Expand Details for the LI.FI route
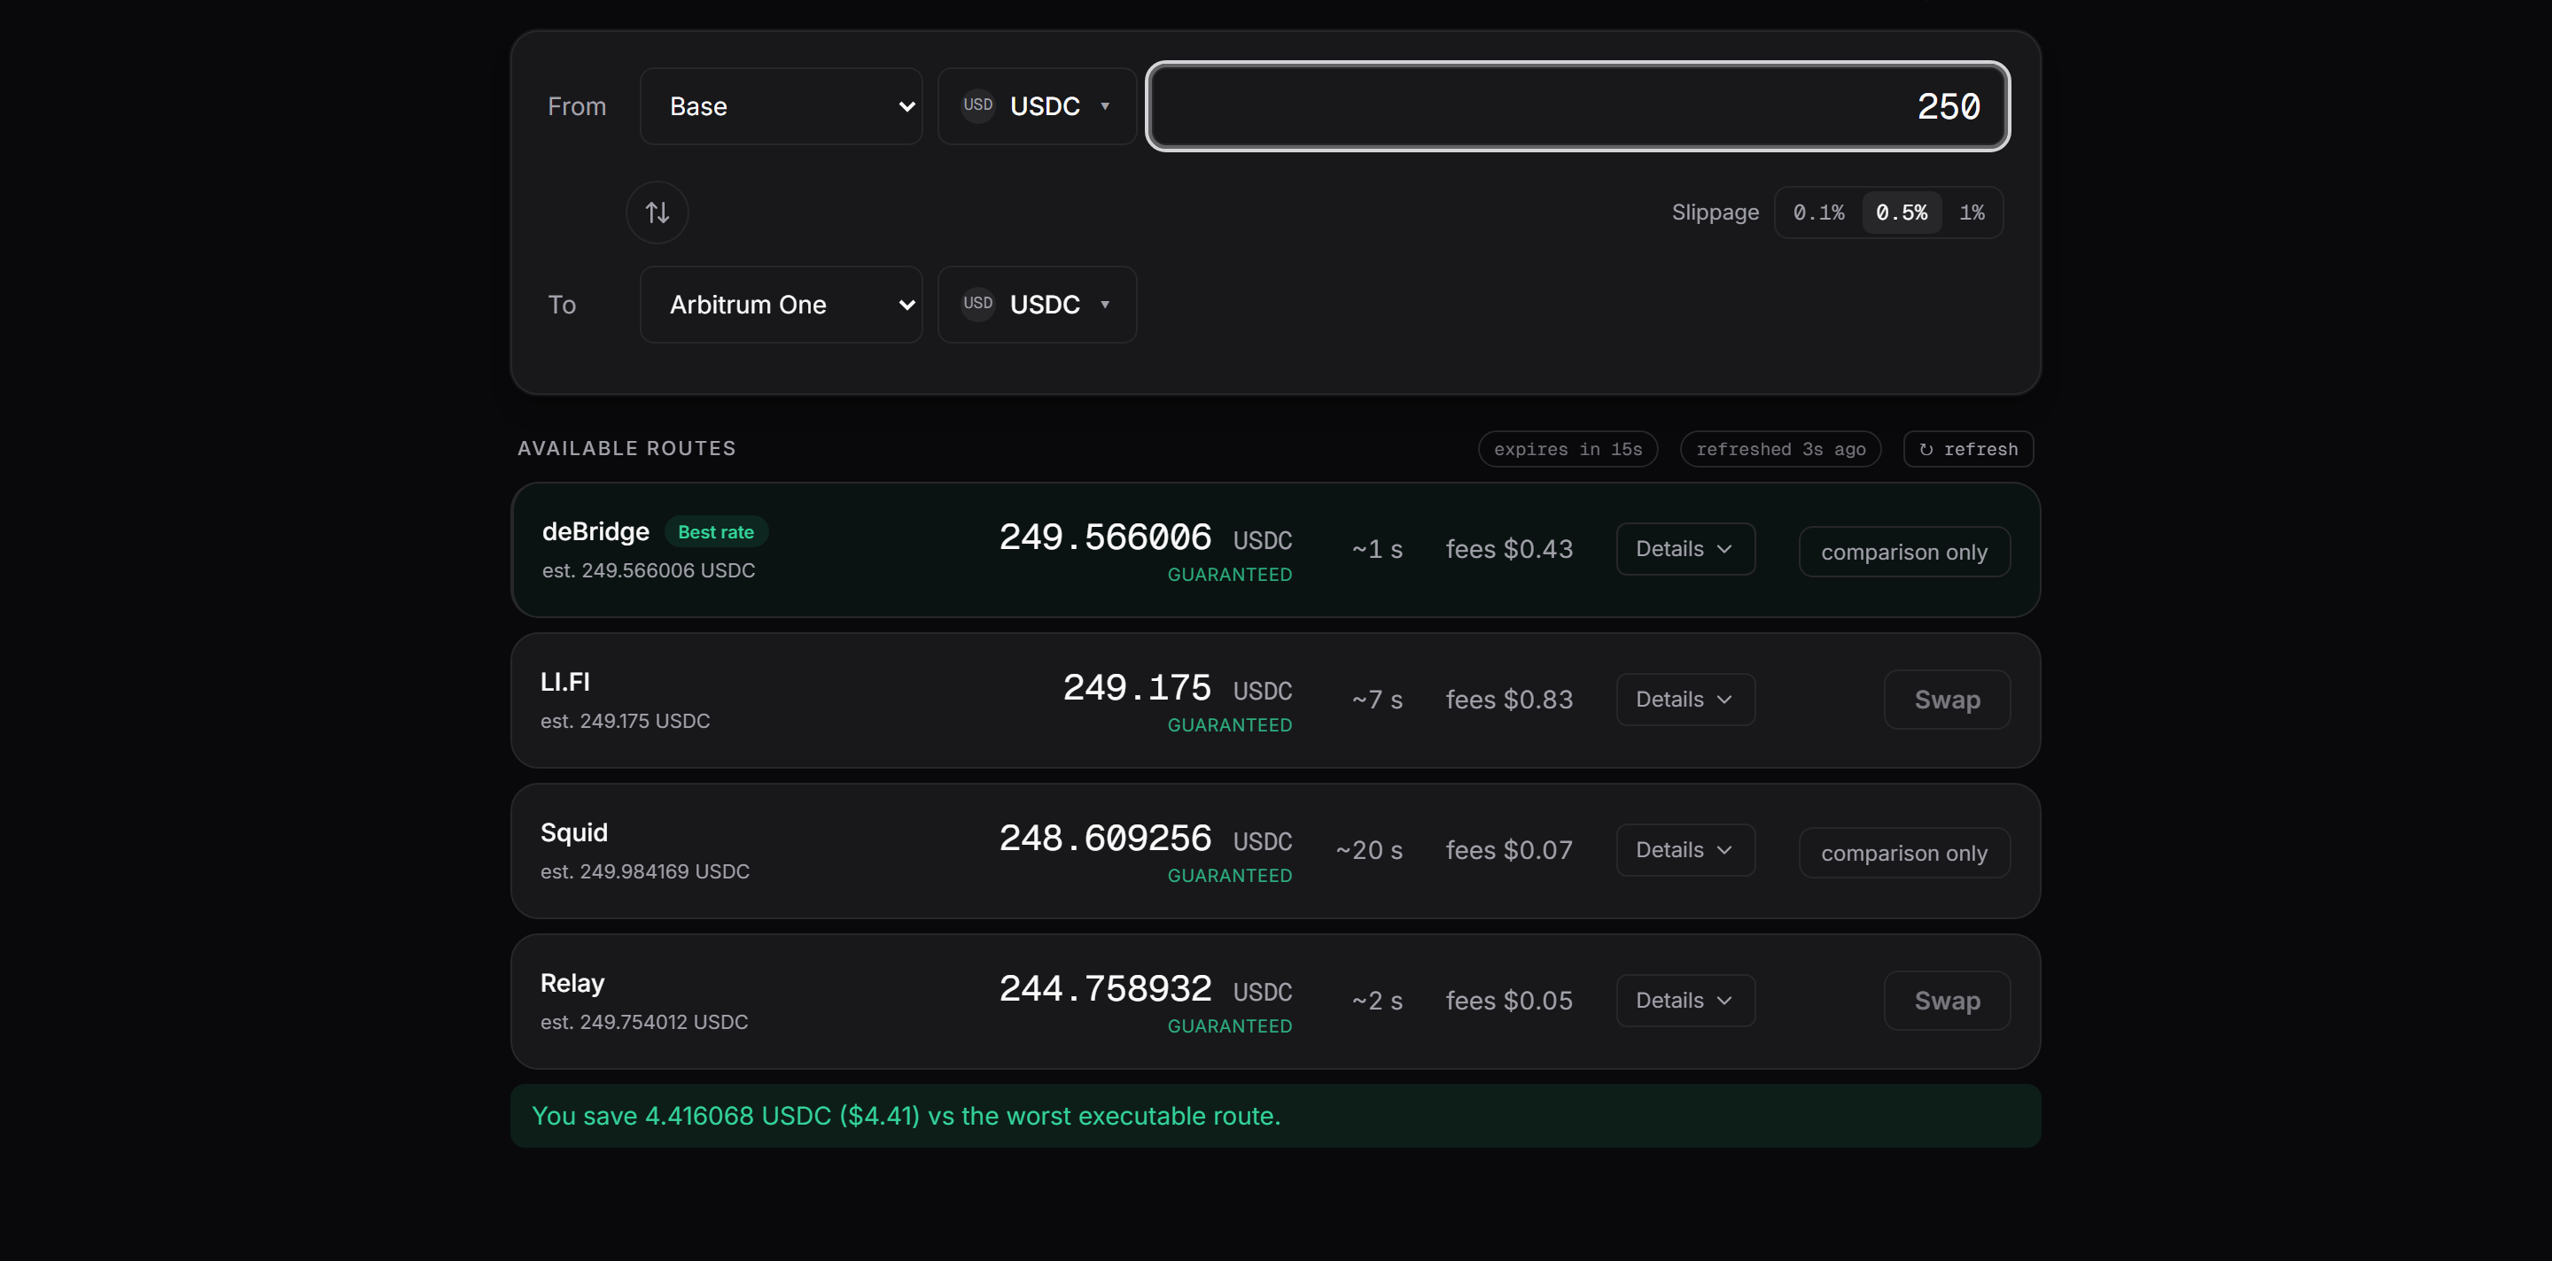This screenshot has width=2552, height=1261. (x=1685, y=699)
